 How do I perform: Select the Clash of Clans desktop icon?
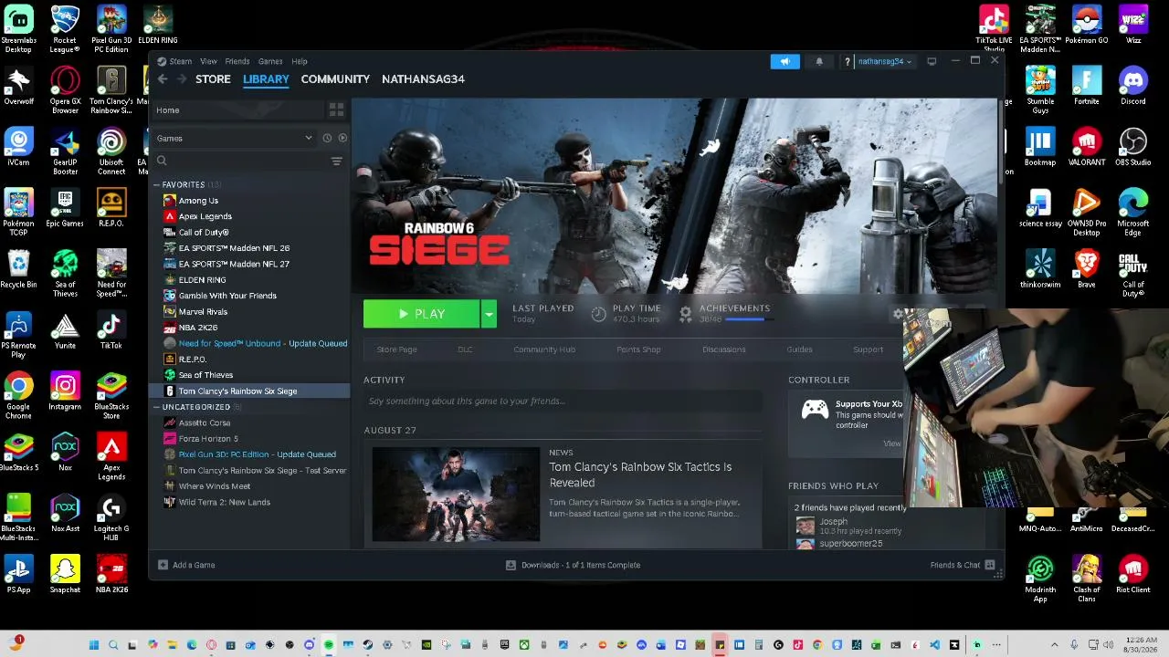(x=1087, y=579)
